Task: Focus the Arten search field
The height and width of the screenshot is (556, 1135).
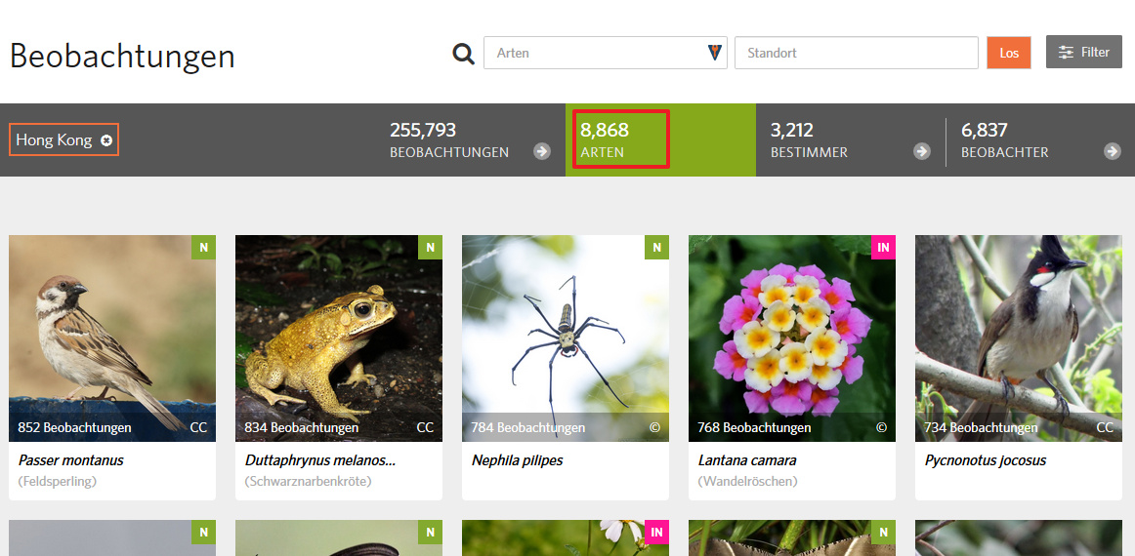Action: [606, 53]
